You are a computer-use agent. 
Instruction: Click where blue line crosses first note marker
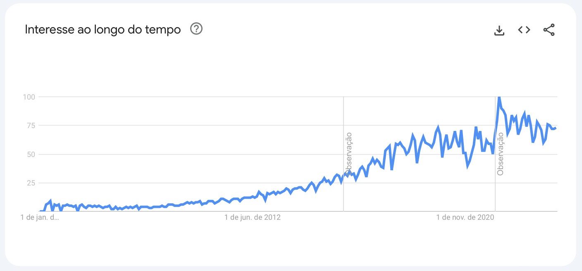[343, 176]
